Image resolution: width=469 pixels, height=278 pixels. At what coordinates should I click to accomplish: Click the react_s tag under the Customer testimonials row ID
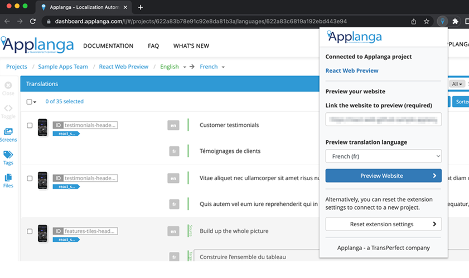66,133
